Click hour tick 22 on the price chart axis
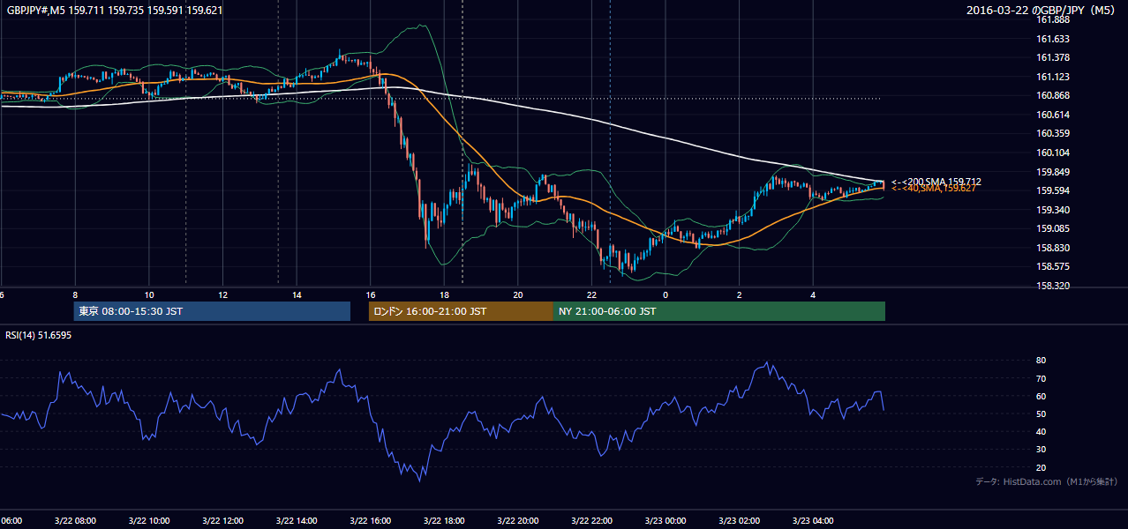1128x529 pixels. coord(591,294)
